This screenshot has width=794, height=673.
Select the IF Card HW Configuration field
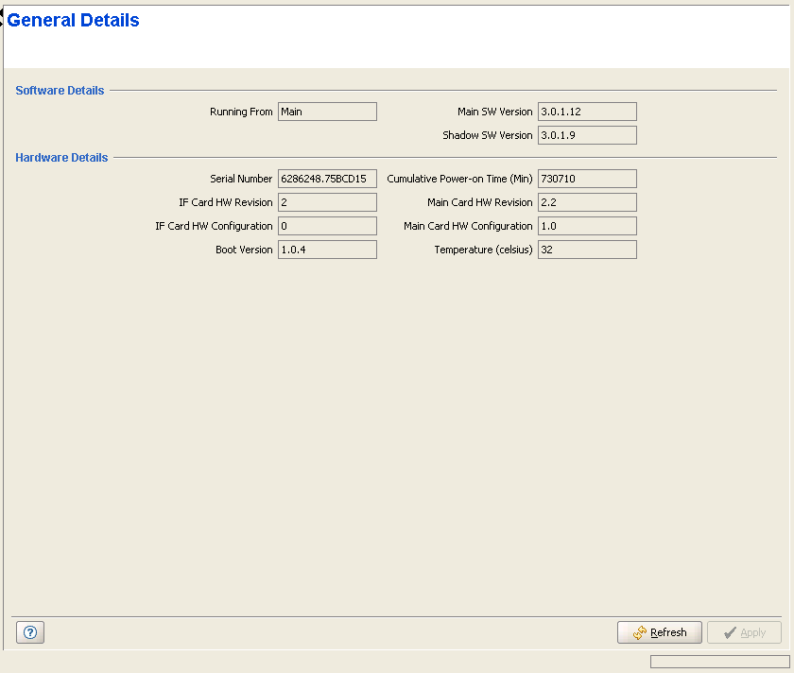tap(327, 226)
